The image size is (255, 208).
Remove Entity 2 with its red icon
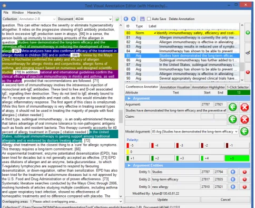click(x=244, y=179)
